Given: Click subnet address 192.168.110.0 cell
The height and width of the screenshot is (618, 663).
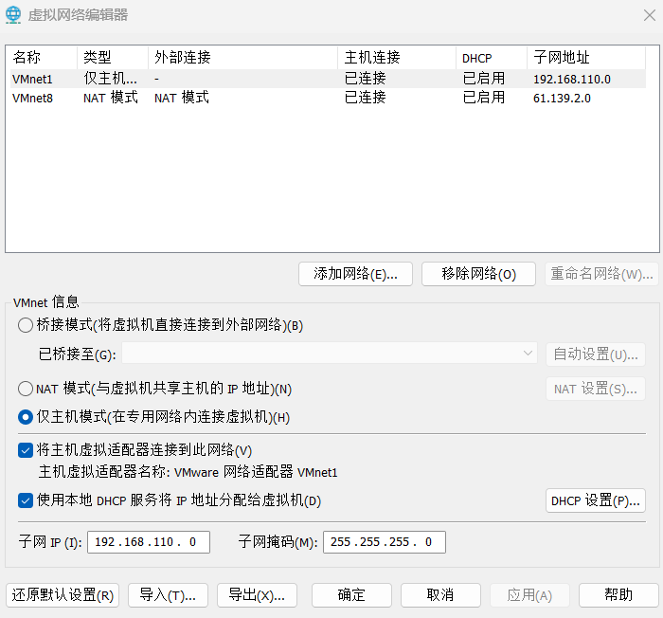Looking at the screenshot, I should point(572,80).
